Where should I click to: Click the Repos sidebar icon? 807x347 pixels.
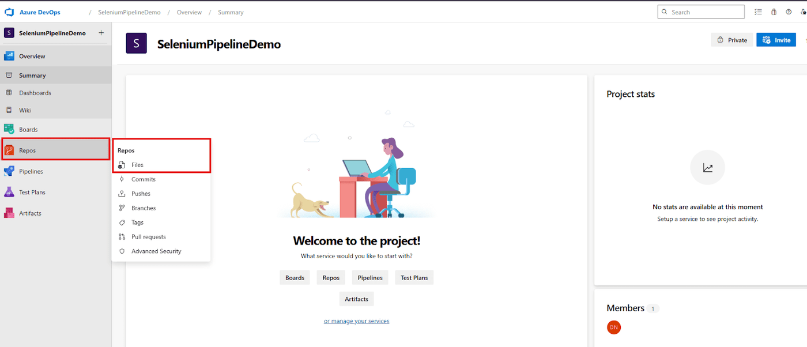tap(9, 150)
